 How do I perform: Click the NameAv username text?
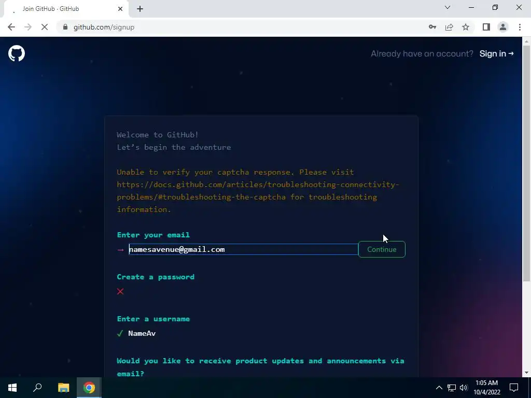pyautogui.click(x=142, y=334)
